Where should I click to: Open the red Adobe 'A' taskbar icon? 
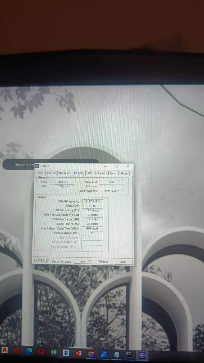pyautogui.click(x=4, y=350)
